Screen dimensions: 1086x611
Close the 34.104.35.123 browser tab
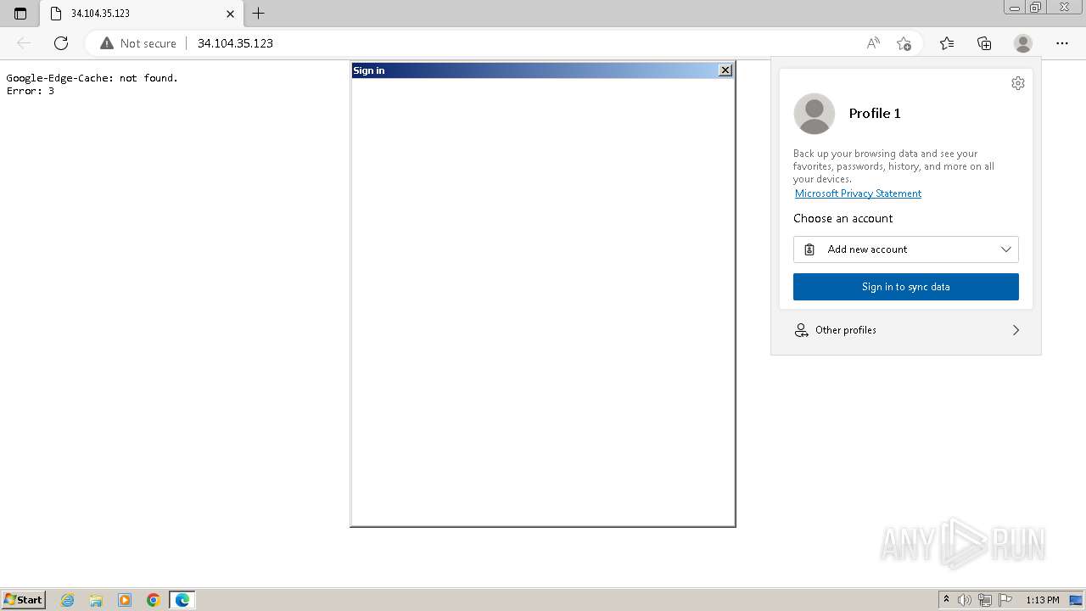coord(230,14)
